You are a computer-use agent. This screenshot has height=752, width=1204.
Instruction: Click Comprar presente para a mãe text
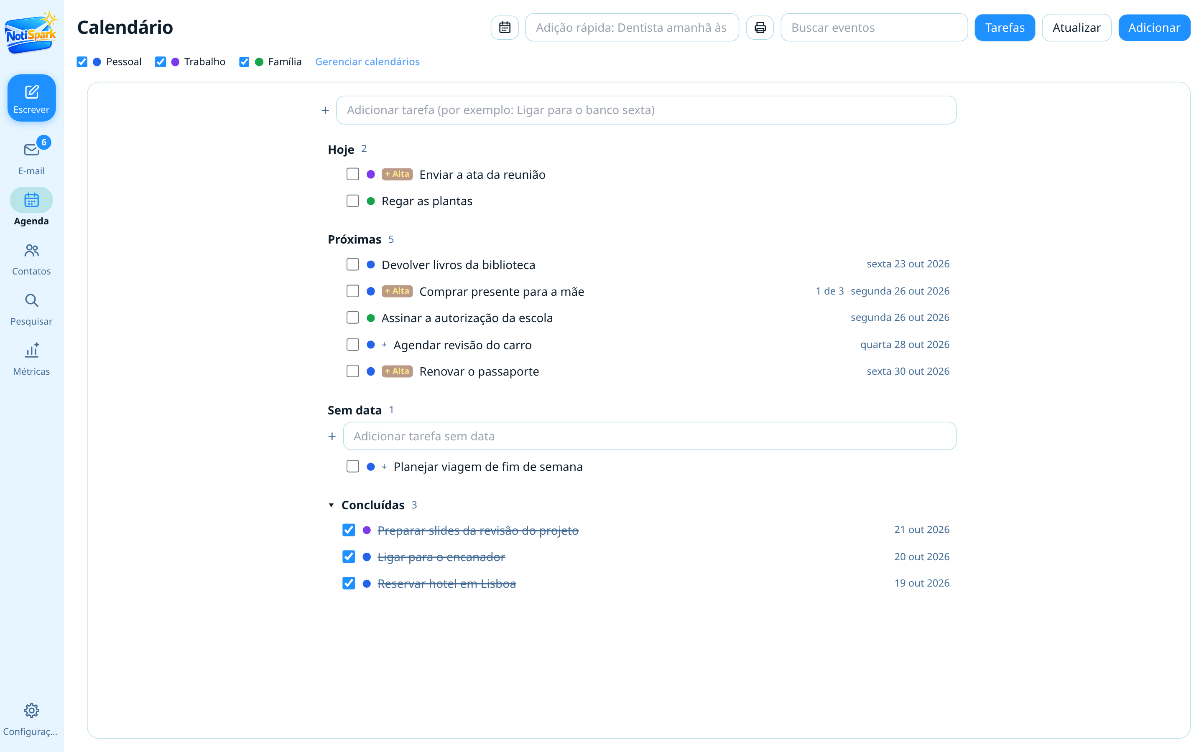(x=502, y=292)
